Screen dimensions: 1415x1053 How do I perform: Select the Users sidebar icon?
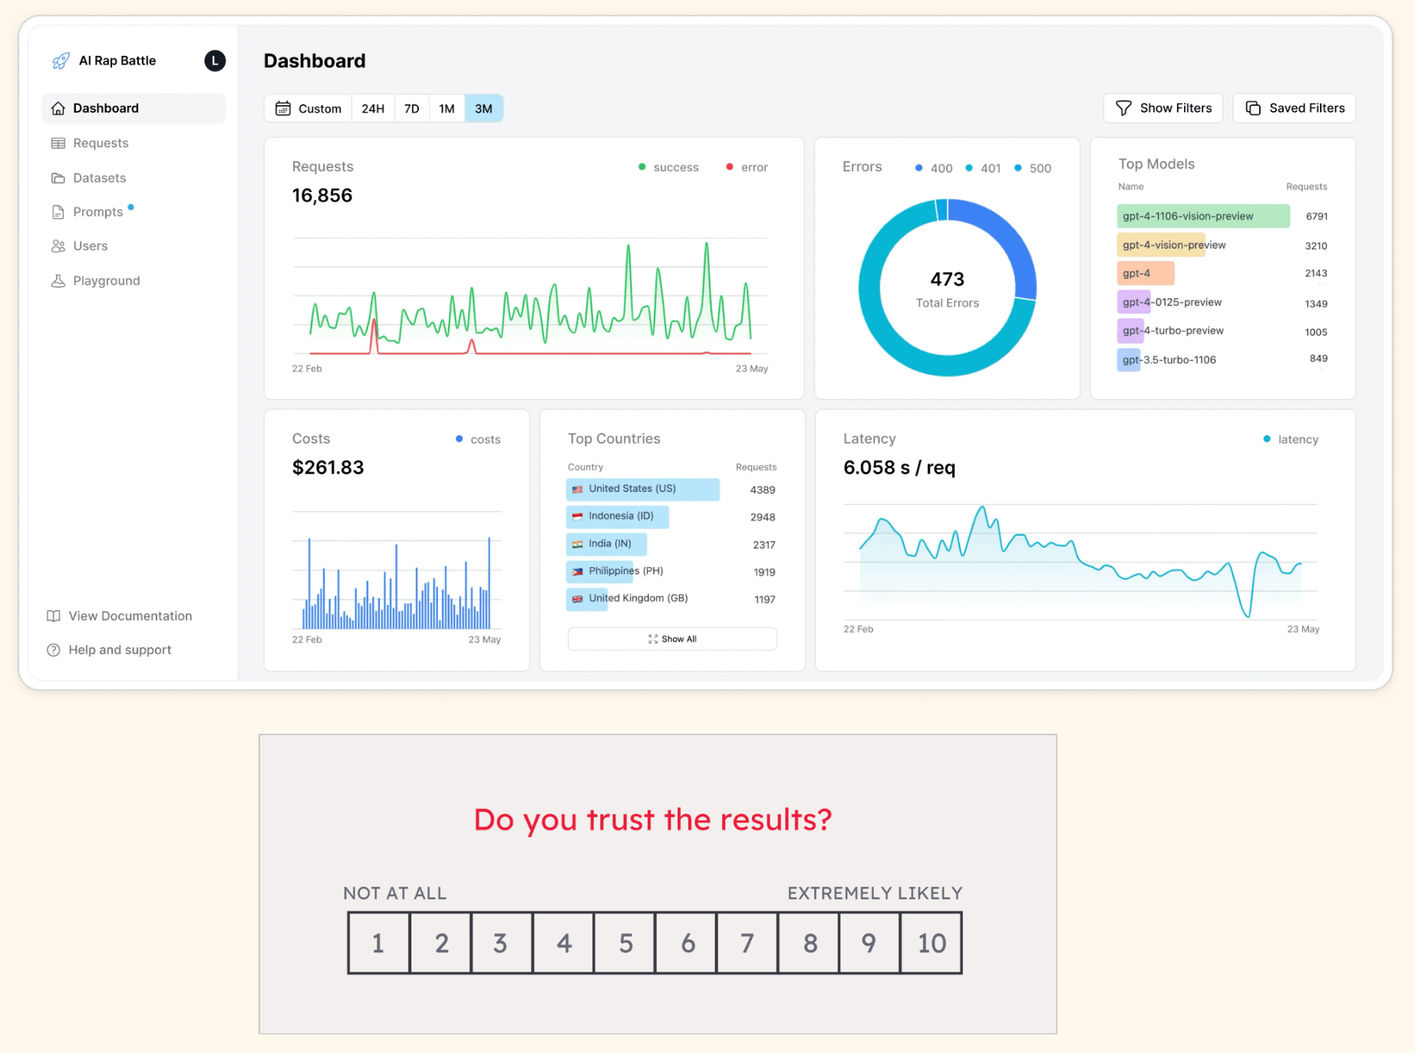(58, 246)
